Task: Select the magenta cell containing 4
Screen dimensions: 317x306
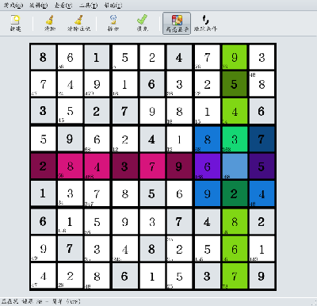Action: click(97, 166)
